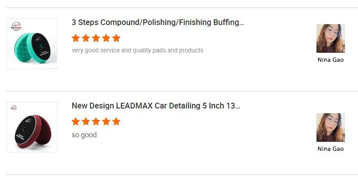358x179 pixels.
Task: Open the maroon LEADMAX pad product thumbnail
Action: click(32, 127)
